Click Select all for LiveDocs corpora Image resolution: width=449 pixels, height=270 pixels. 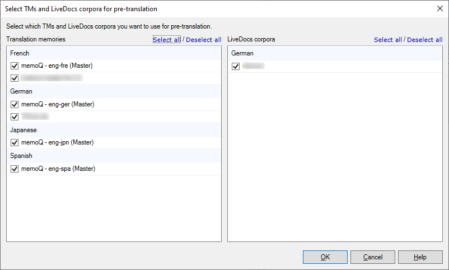[387, 40]
